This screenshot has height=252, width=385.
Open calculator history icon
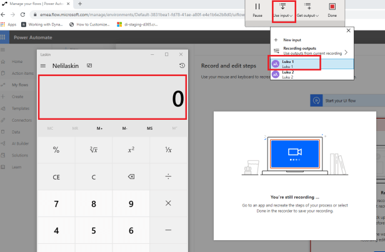click(182, 65)
